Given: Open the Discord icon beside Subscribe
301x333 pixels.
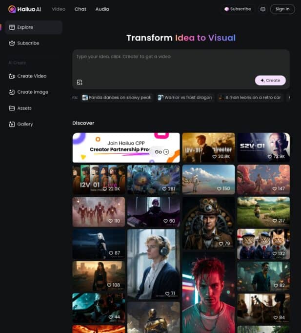Looking at the screenshot, I should 263,9.
